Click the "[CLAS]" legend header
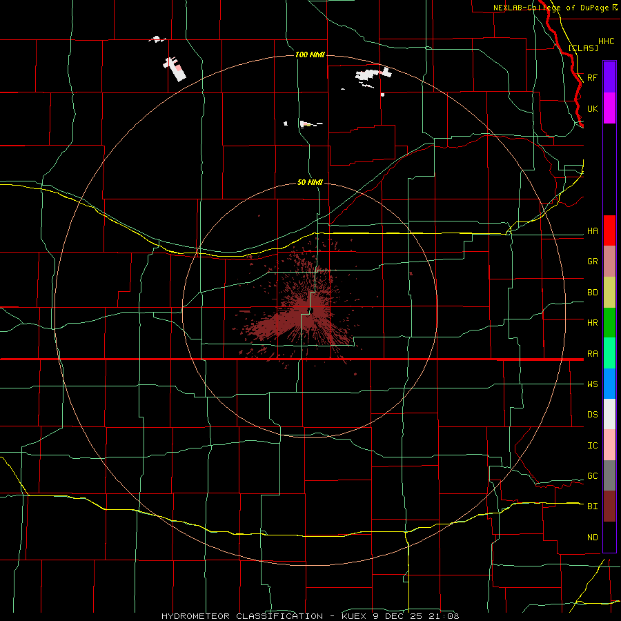 [x=583, y=48]
